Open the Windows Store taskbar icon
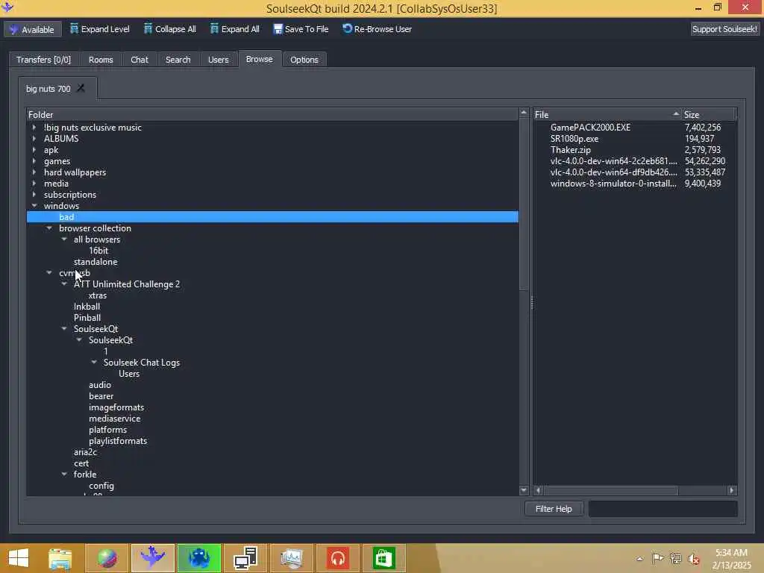The image size is (764, 573). [384, 558]
